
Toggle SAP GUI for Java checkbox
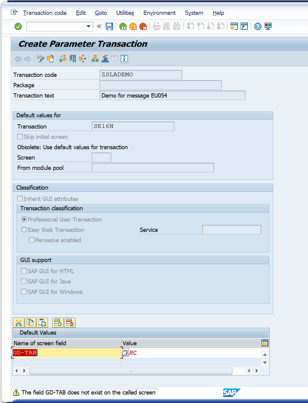24,281
